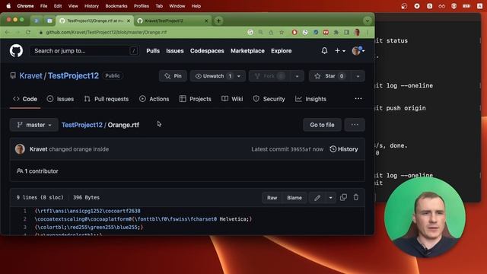Open the Chrome extensions puzzle icon
Screen dimensions: 487x274
click(x=336, y=32)
